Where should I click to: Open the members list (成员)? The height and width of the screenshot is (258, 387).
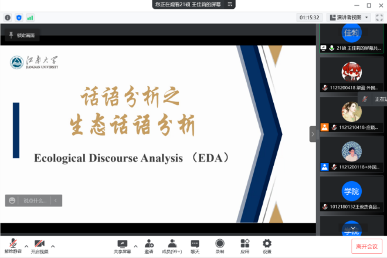[x=172, y=244]
